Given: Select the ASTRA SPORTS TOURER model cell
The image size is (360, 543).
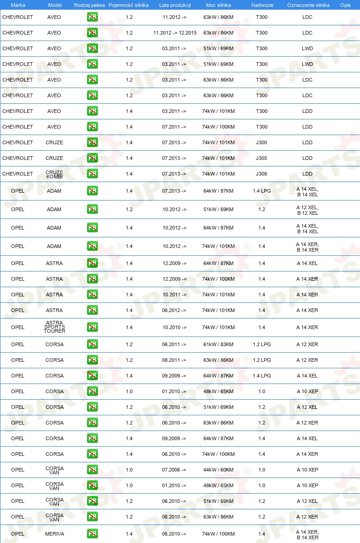Looking at the screenshot, I should pyautogui.click(x=54, y=327).
